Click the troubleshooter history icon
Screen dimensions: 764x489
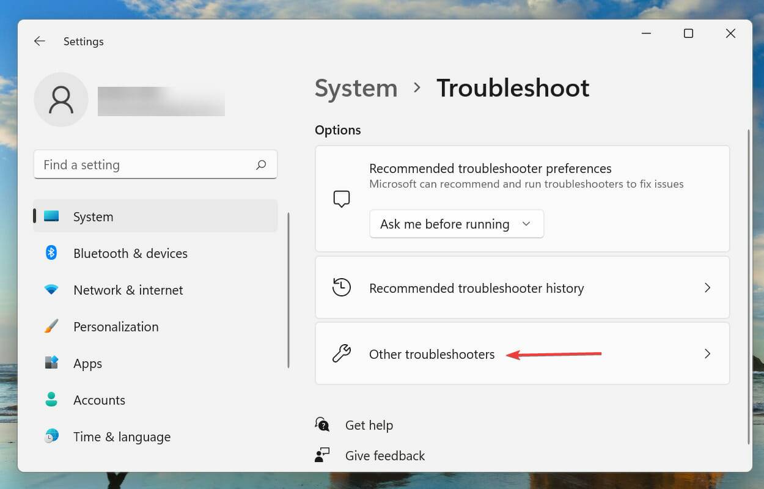342,287
